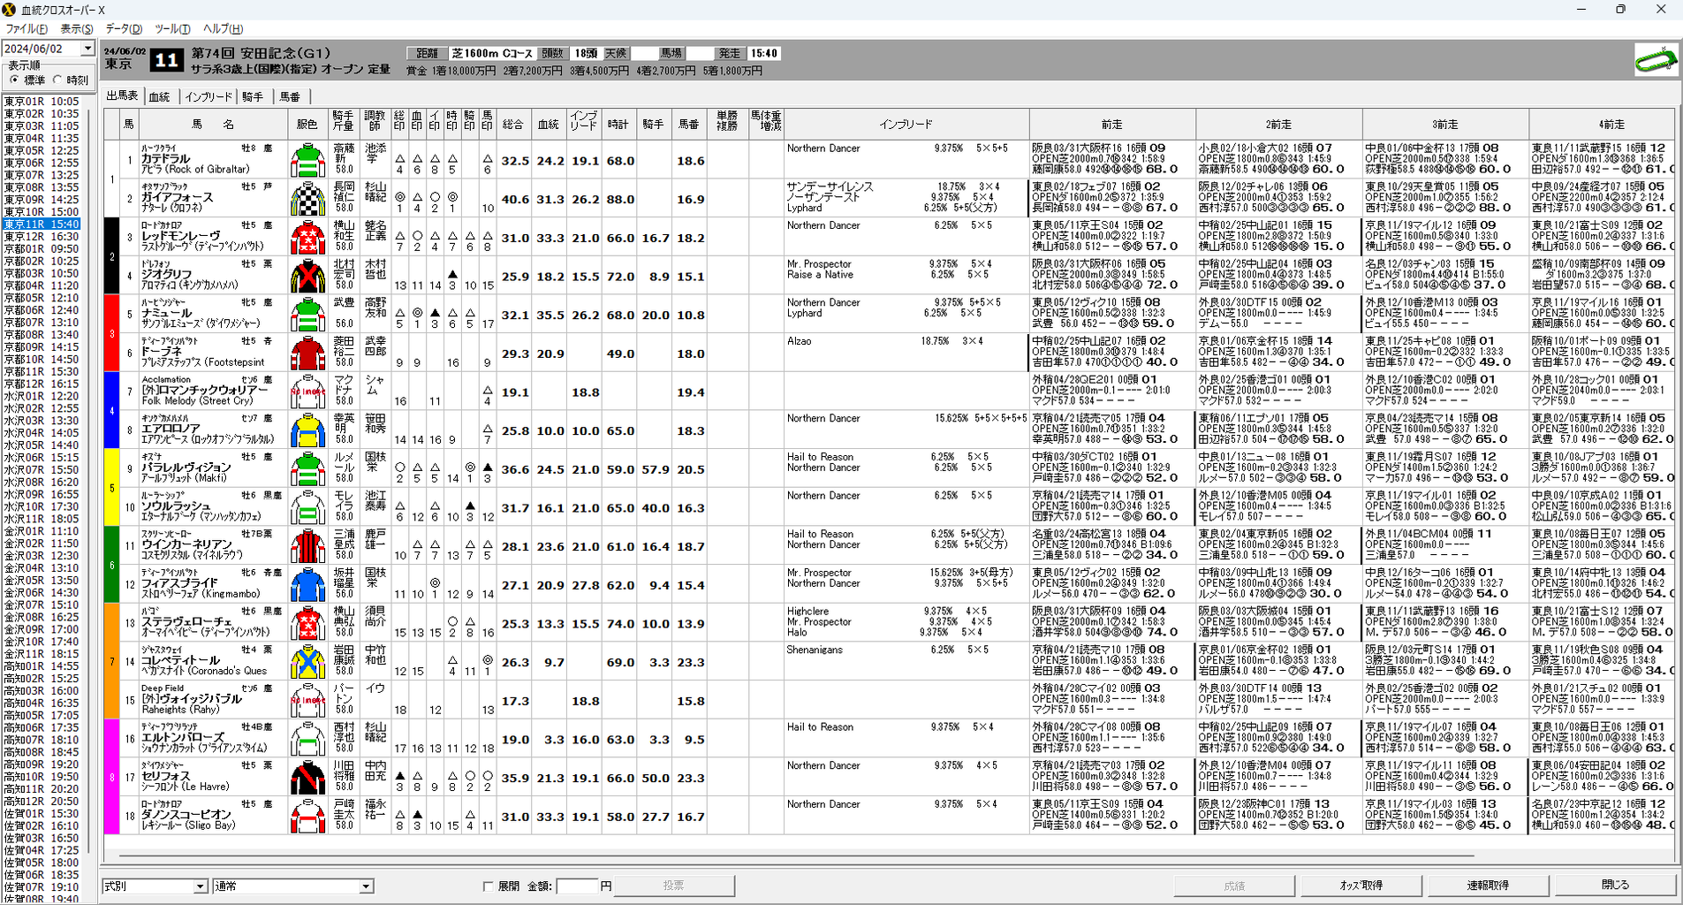Open the 2024/06/02 date dropdown
Viewport: 1683px width, 905px height.
pos(87,49)
